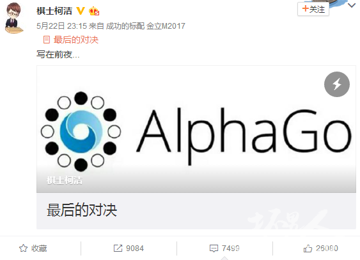Image resolution: width=360 pixels, height=260 pixels.
Task: Expand the post options chevron arrow
Action: pyautogui.click(x=352, y=5)
